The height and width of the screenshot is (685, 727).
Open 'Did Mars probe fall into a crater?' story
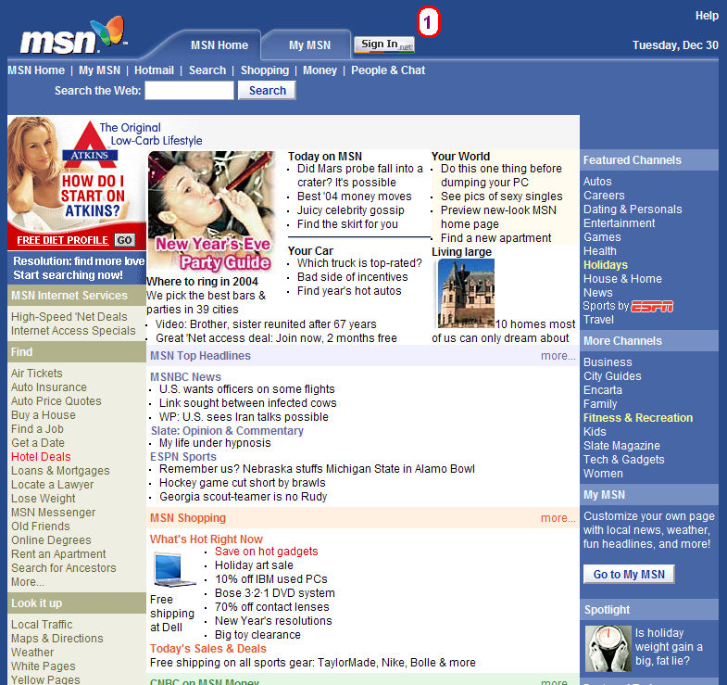point(359,175)
